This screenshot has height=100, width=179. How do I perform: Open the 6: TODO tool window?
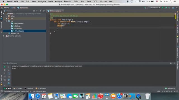tap(17, 88)
